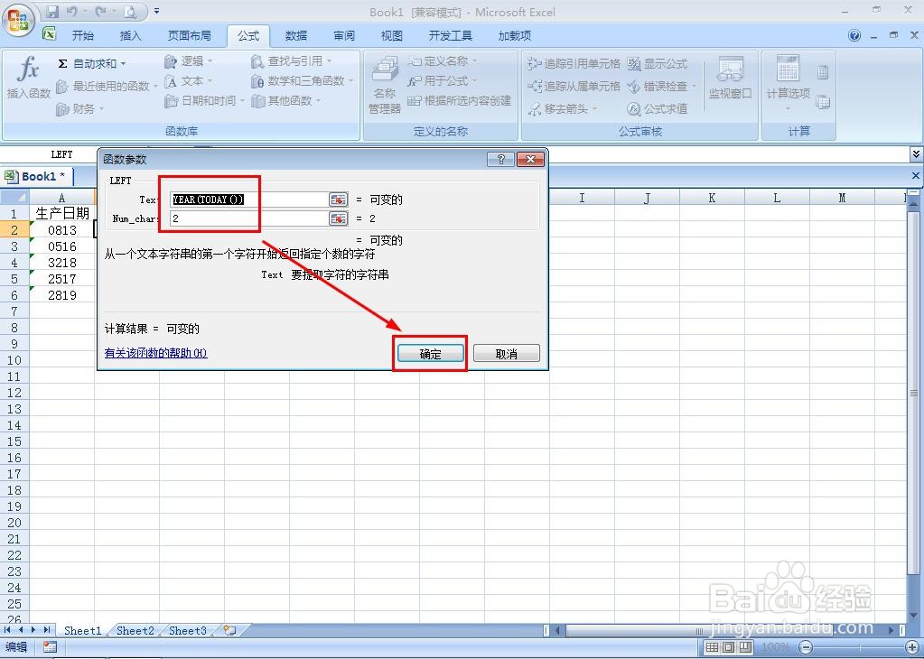The image size is (924, 659).
Task: Select Sheet3 worksheet tab
Action: 187,630
